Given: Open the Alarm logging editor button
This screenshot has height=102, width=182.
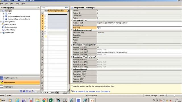Looking at the screenshot, I should (x=20, y=82).
